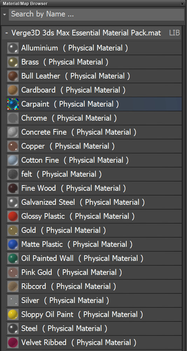Select Bull Leather (Physical Material) row text

(x=76, y=76)
